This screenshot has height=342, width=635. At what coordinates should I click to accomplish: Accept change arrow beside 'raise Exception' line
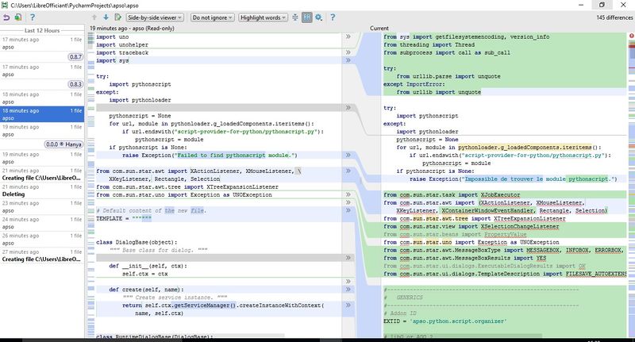tap(348, 155)
